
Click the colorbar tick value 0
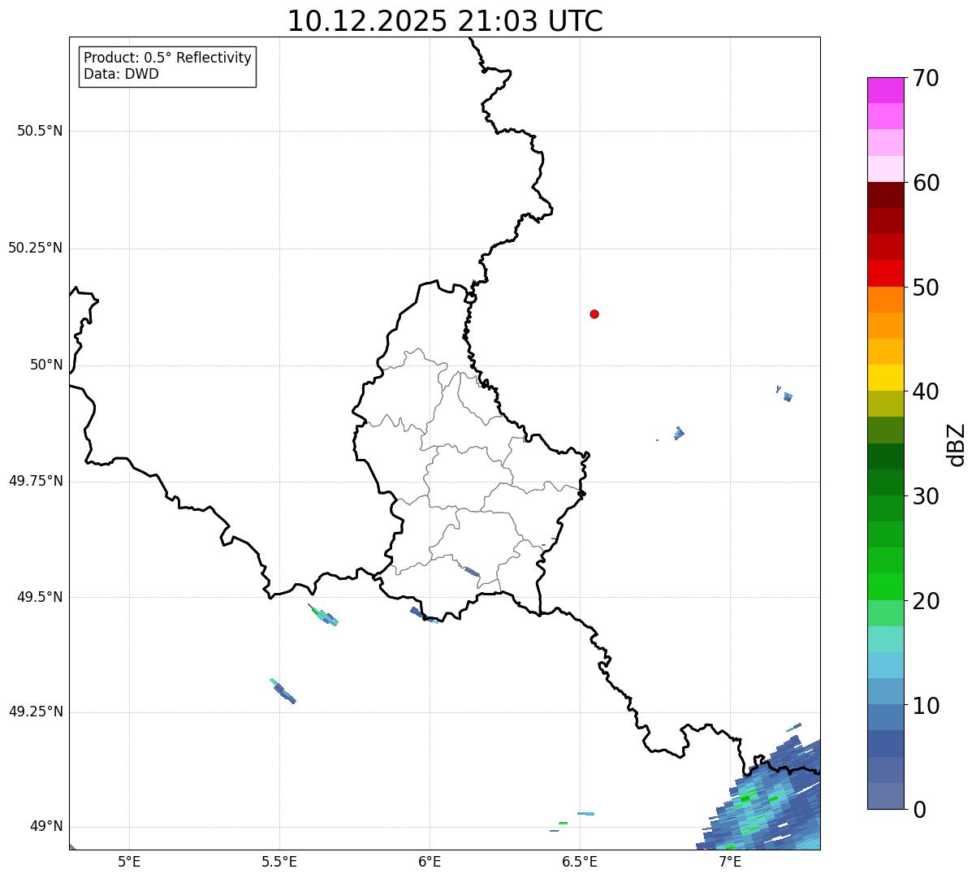click(919, 810)
